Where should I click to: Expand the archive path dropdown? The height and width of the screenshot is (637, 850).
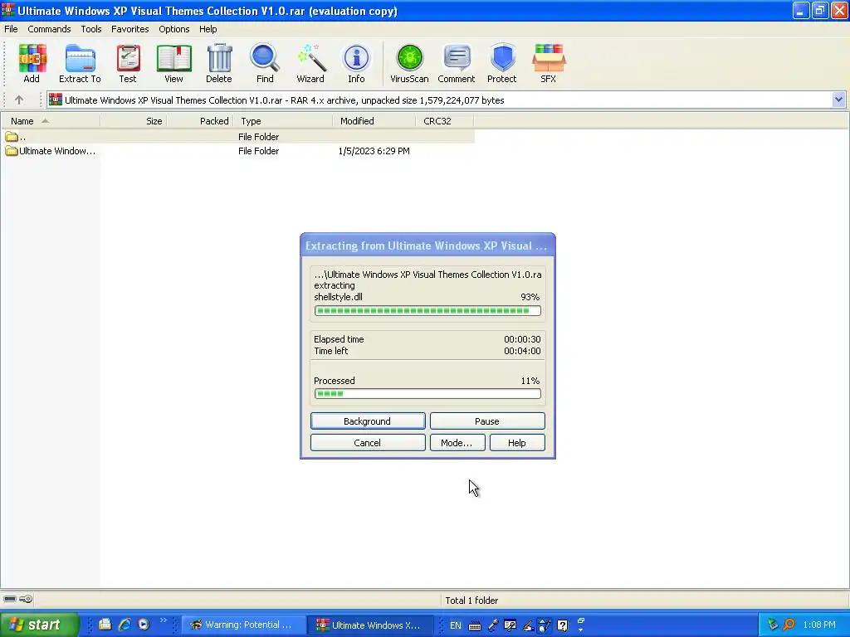click(838, 100)
